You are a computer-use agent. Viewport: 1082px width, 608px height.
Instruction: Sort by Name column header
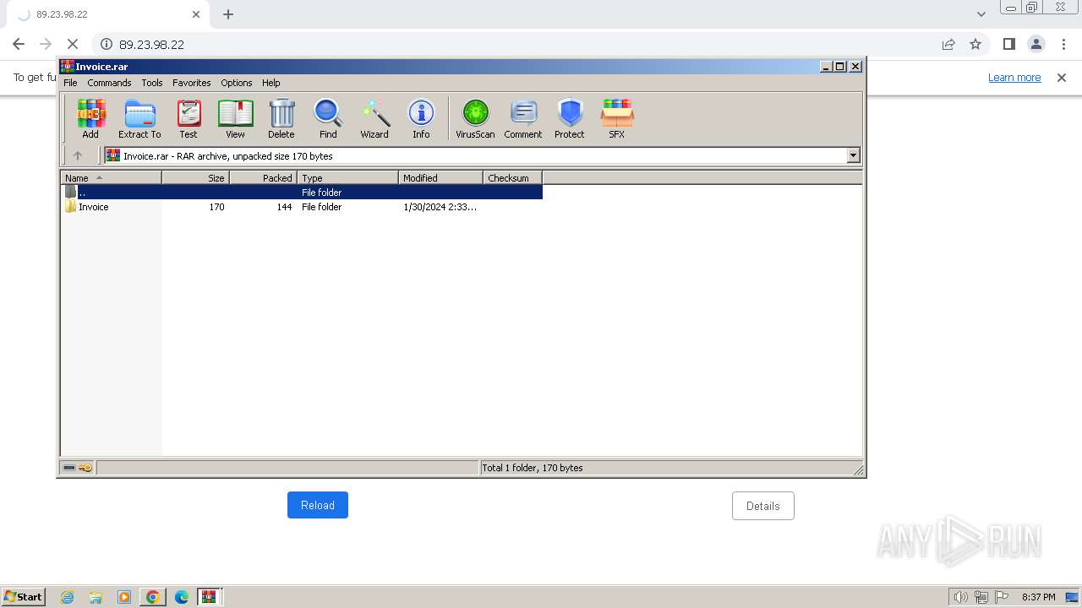coord(111,177)
